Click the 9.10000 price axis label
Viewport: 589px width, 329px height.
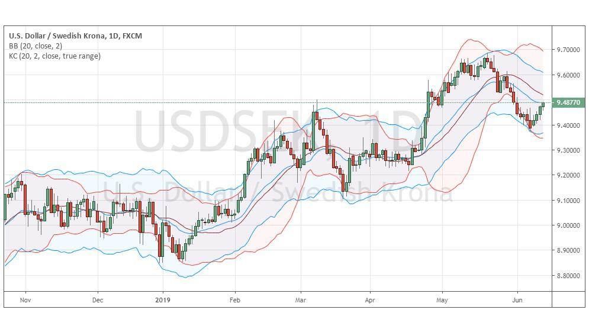coord(567,201)
